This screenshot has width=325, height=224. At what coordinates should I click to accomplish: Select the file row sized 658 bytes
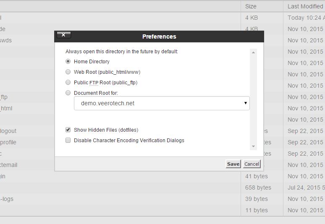coord(162,188)
